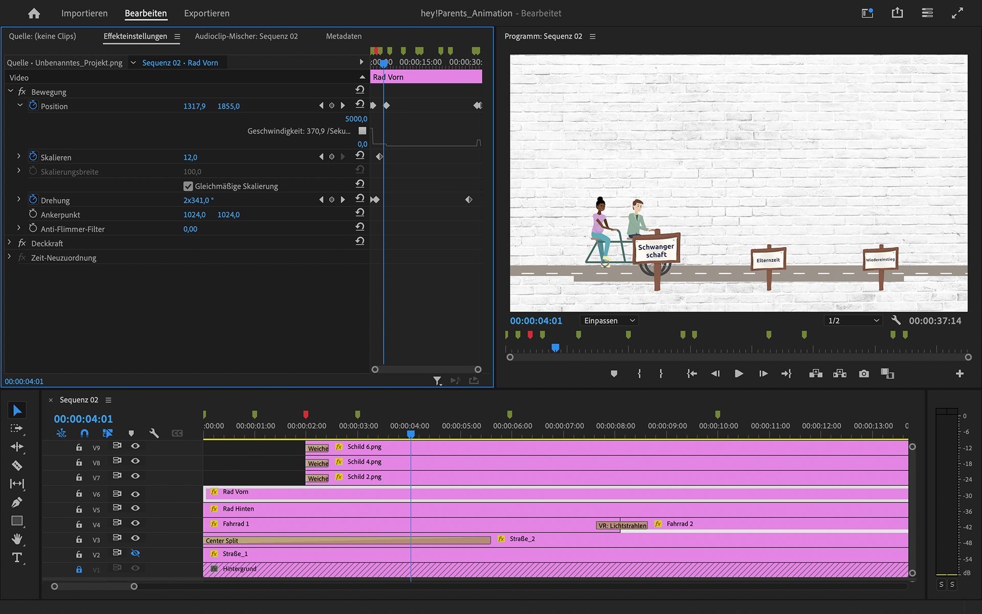Open the workspaces menu icon
The width and height of the screenshot is (982, 614).
(x=927, y=13)
